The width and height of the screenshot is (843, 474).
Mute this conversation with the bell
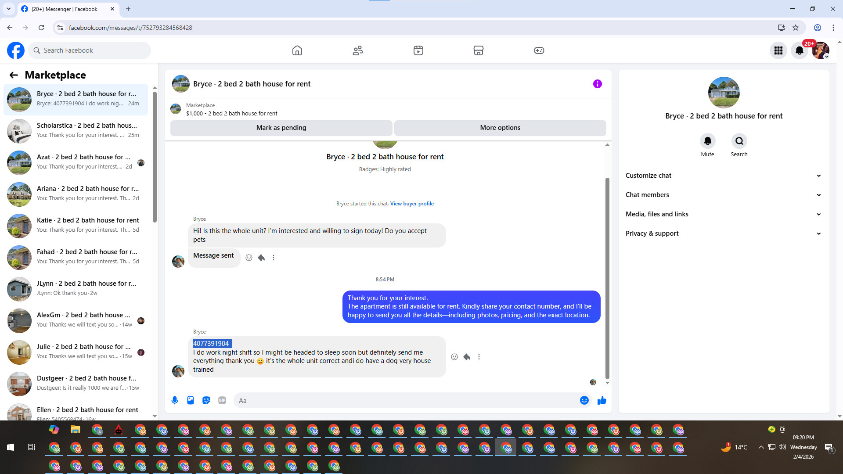click(x=707, y=141)
